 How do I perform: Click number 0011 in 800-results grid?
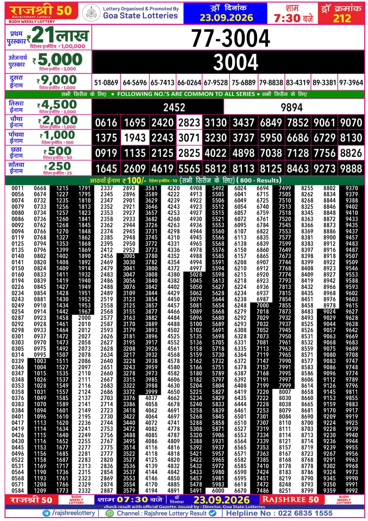click(x=18, y=188)
